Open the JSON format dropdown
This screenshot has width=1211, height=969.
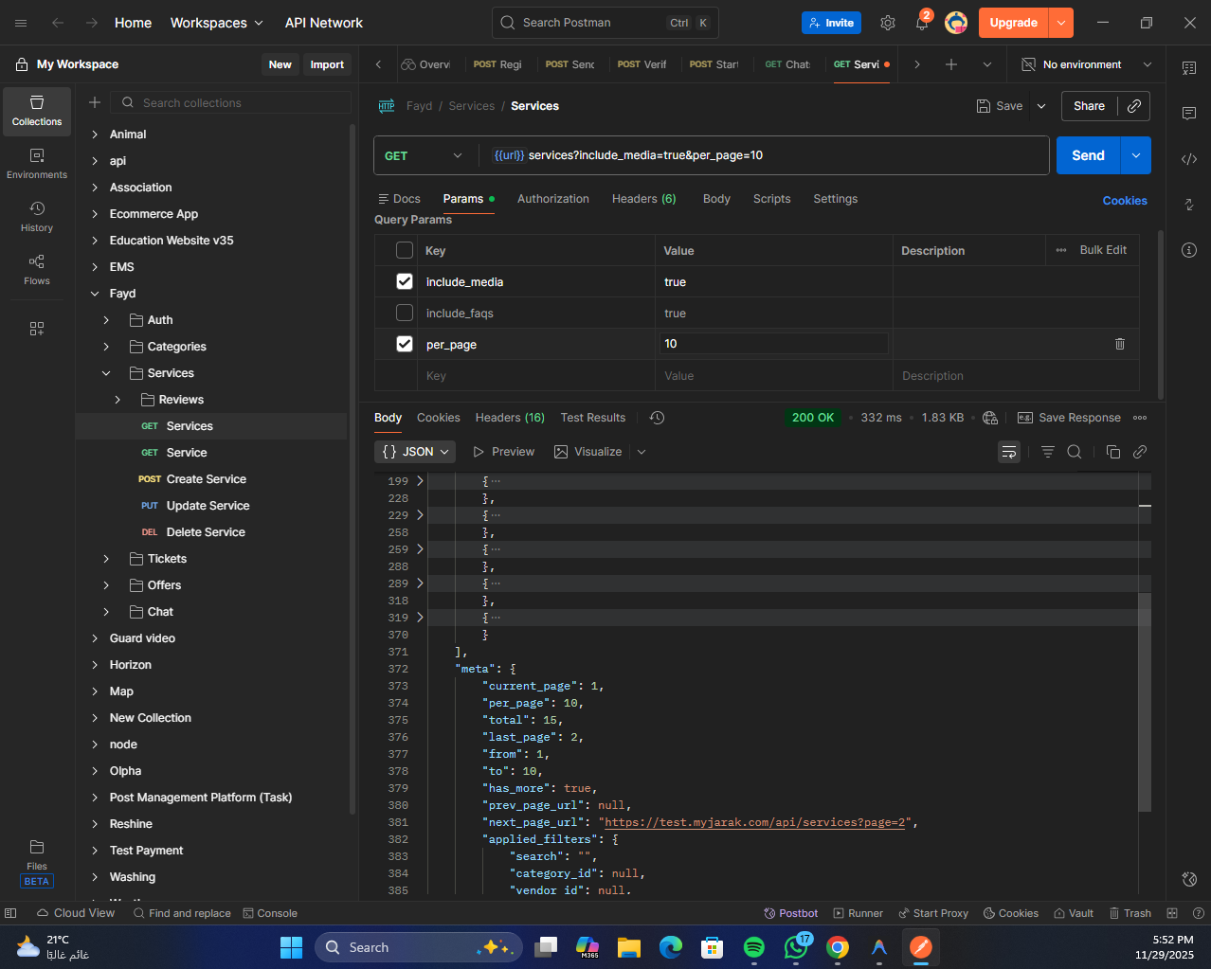point(415,452)
